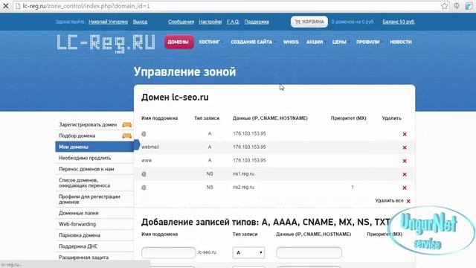Click the browser address bar URL
This screenshot has width=476, height=268.
tap(86, 6)
